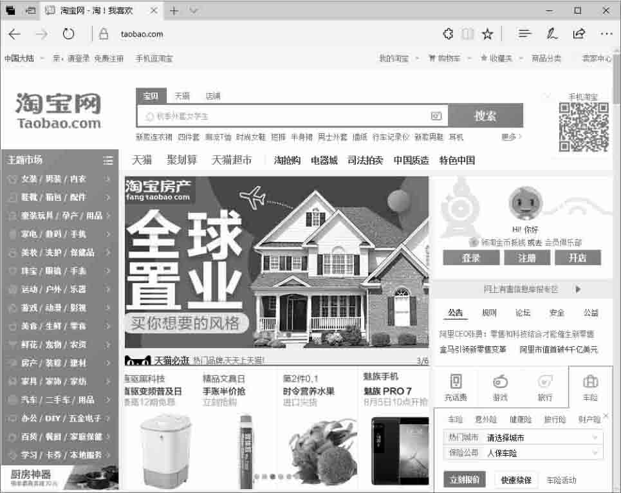
Task: Select the 宝贝 search tab
Action: [x=151, y=96]
